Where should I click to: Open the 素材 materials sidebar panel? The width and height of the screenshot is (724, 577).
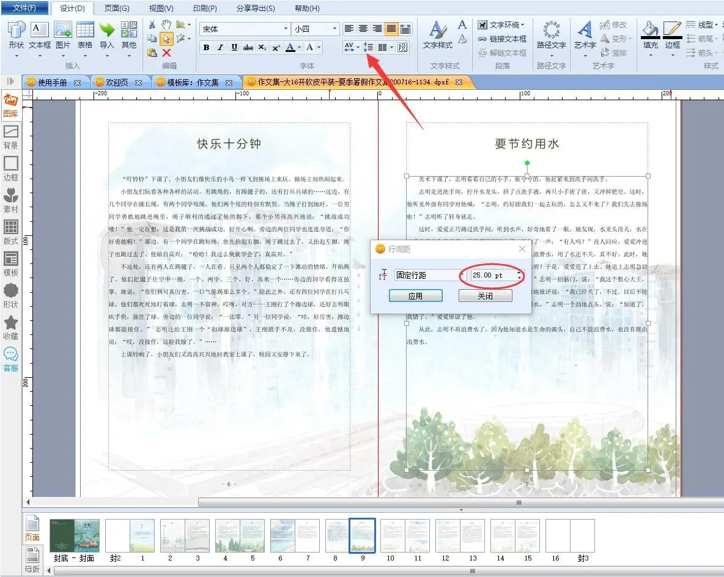[x=10, y=201]
